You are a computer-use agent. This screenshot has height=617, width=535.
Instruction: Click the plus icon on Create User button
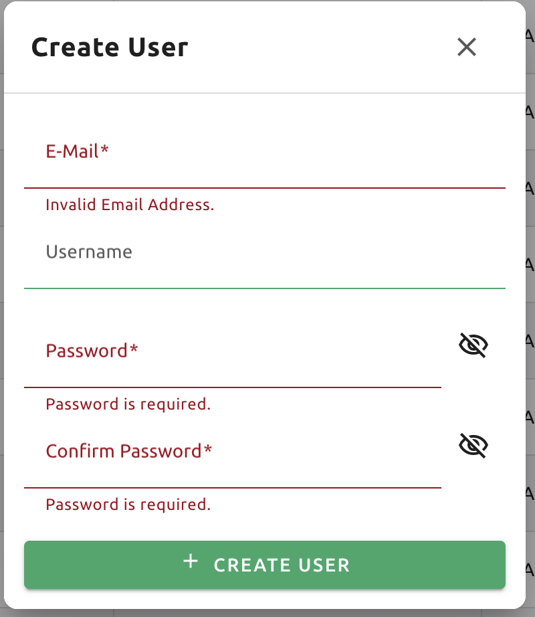191,561
